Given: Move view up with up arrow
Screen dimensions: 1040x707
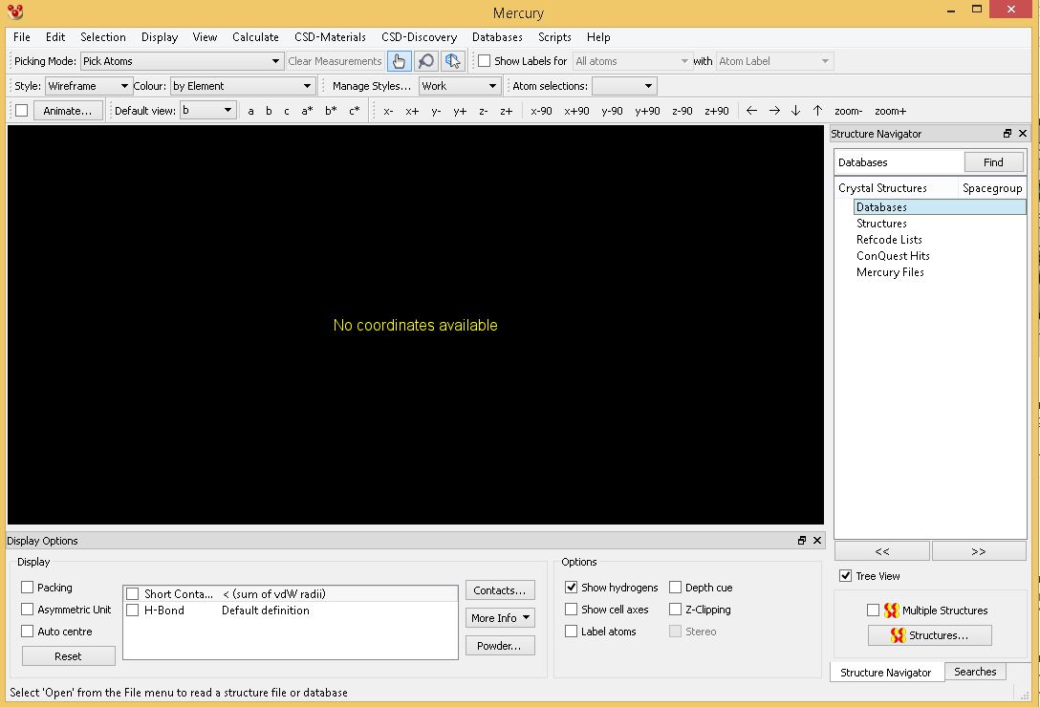Looking at the screenshot, I should point(818,111).
